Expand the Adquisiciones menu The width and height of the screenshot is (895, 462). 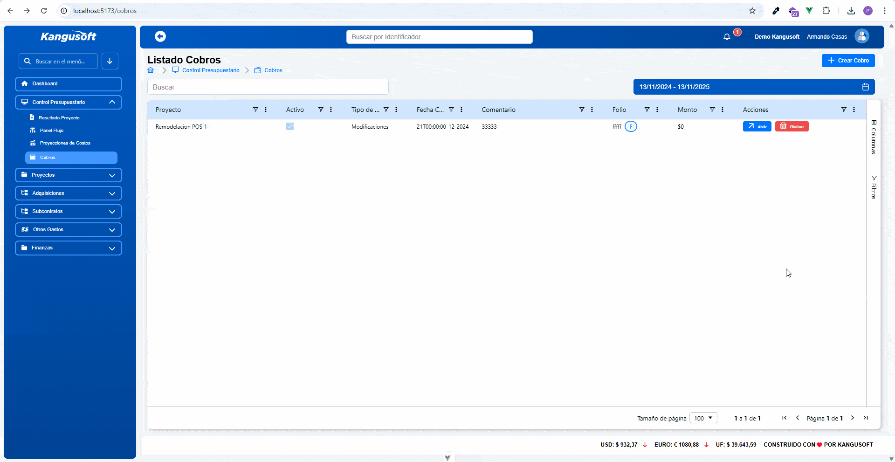(69, 193)
